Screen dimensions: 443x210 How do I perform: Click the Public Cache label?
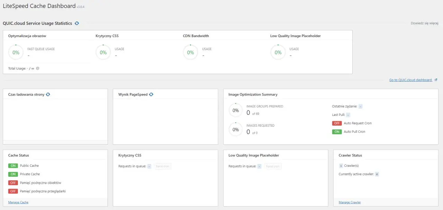29,166
